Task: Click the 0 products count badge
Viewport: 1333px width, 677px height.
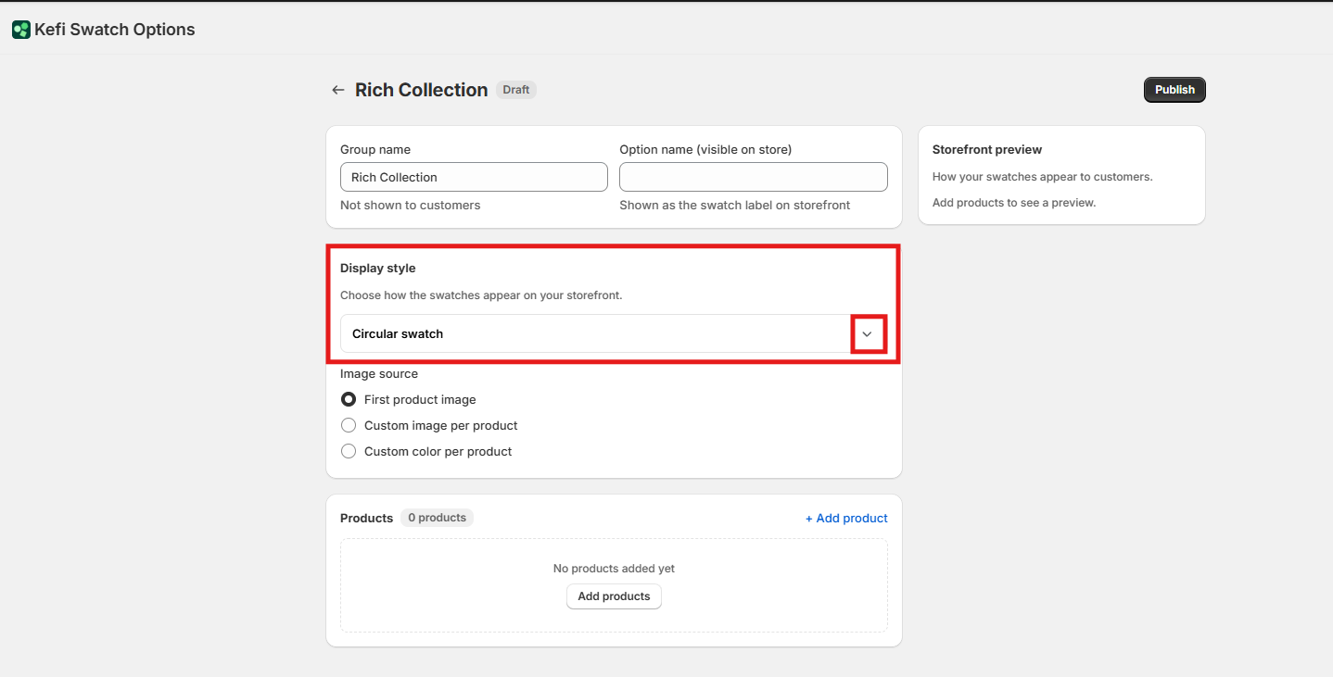Action: [x=437, y=518]
